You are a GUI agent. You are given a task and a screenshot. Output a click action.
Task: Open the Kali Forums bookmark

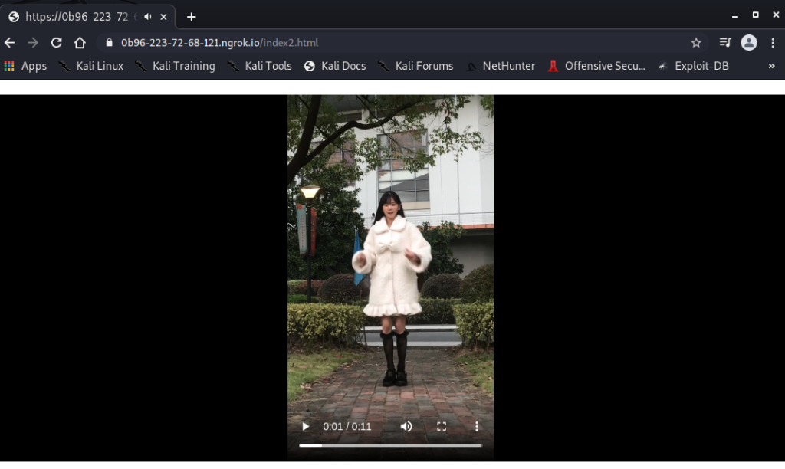coord(415,66)
